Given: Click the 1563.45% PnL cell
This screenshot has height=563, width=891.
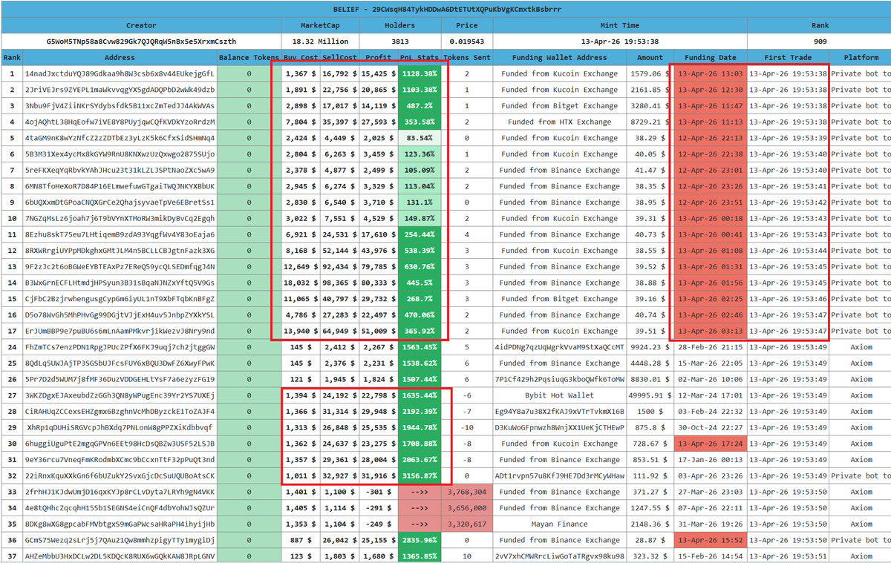Looking at the screenshot, I should (x=420, y=347).
